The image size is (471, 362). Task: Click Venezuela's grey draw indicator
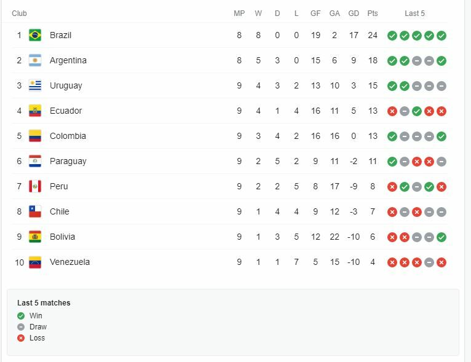(x=429, y=262)
